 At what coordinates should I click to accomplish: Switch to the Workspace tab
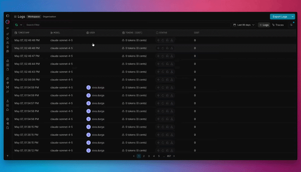coord(34,17)
